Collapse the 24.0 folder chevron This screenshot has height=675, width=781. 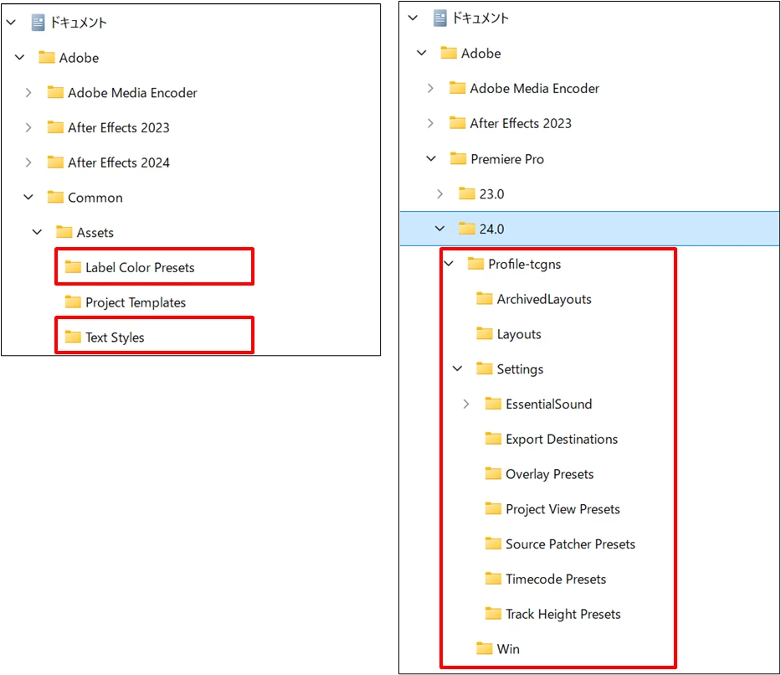(439, 229)
